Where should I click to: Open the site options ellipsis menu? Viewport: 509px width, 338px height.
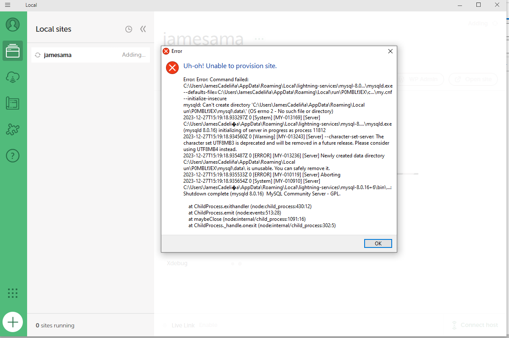259,38
